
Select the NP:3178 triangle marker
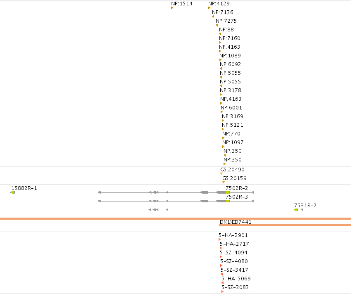click(221, 95)
